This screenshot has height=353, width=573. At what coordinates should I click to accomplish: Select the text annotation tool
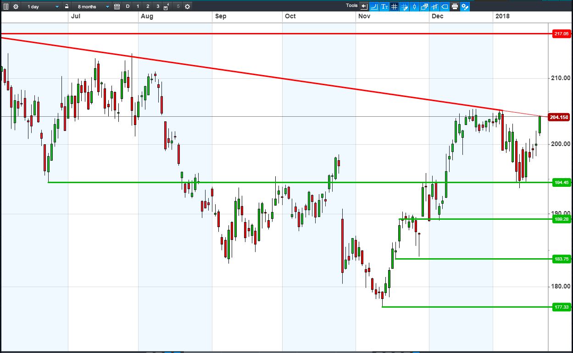384,6
